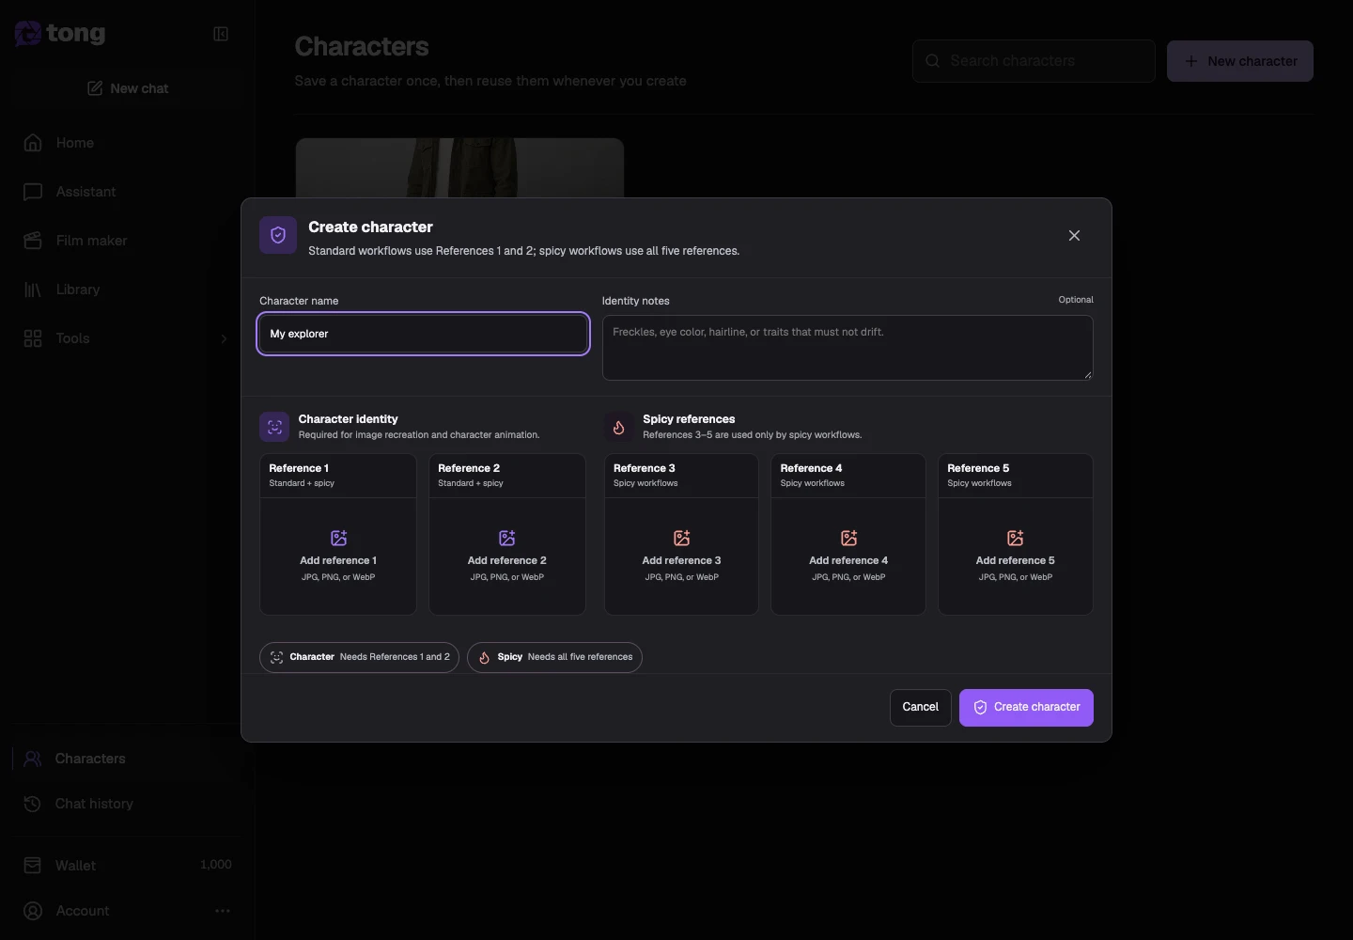Click the Spicy needs all five references chip
Viewport: 1353px width, 940px height.
coord(554,657)
